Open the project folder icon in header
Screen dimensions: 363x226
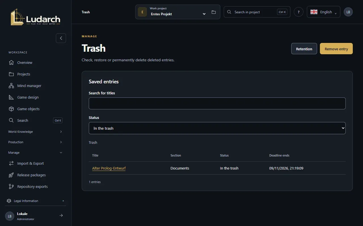click(214, 12)
